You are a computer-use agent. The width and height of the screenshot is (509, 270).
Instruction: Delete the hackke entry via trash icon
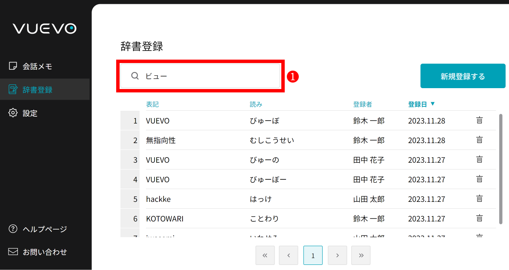[x=479, y=198]
